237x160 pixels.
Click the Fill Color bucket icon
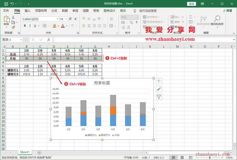pos(54,26)
